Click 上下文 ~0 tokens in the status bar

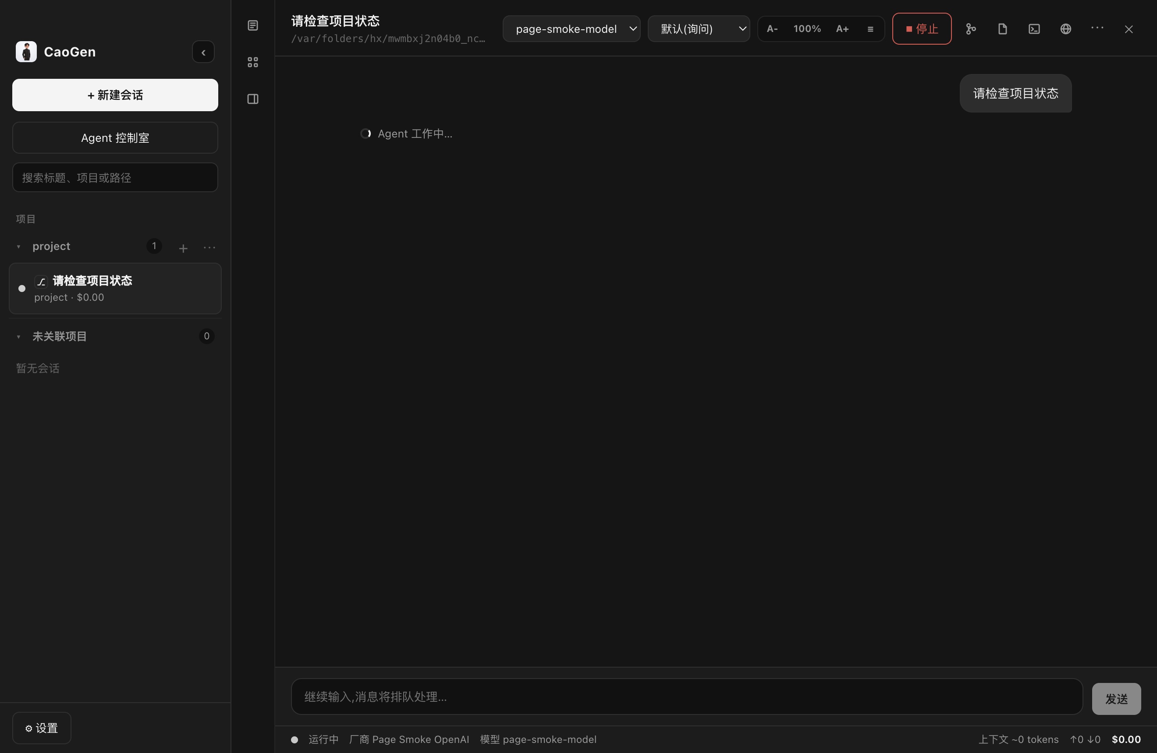tap(1019, 739)
